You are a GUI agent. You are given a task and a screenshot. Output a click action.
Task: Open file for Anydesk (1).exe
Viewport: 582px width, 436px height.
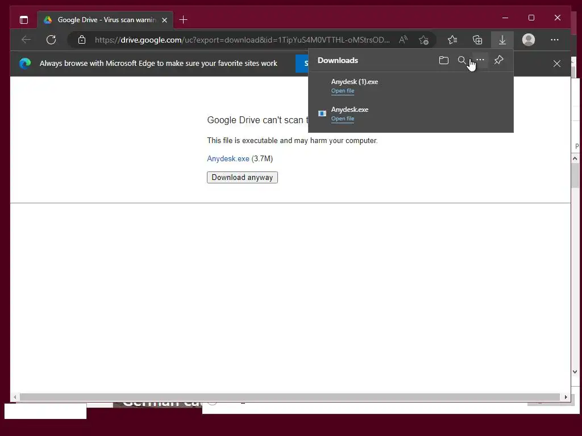(343, 91)
